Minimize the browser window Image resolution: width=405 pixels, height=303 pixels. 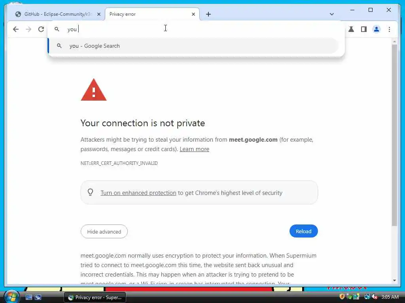[352, 10]
